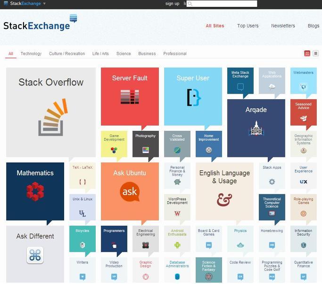The height and width of the screenshot is (284, 322).
Task: Open the Top Users page
Action: coord(248,26)
